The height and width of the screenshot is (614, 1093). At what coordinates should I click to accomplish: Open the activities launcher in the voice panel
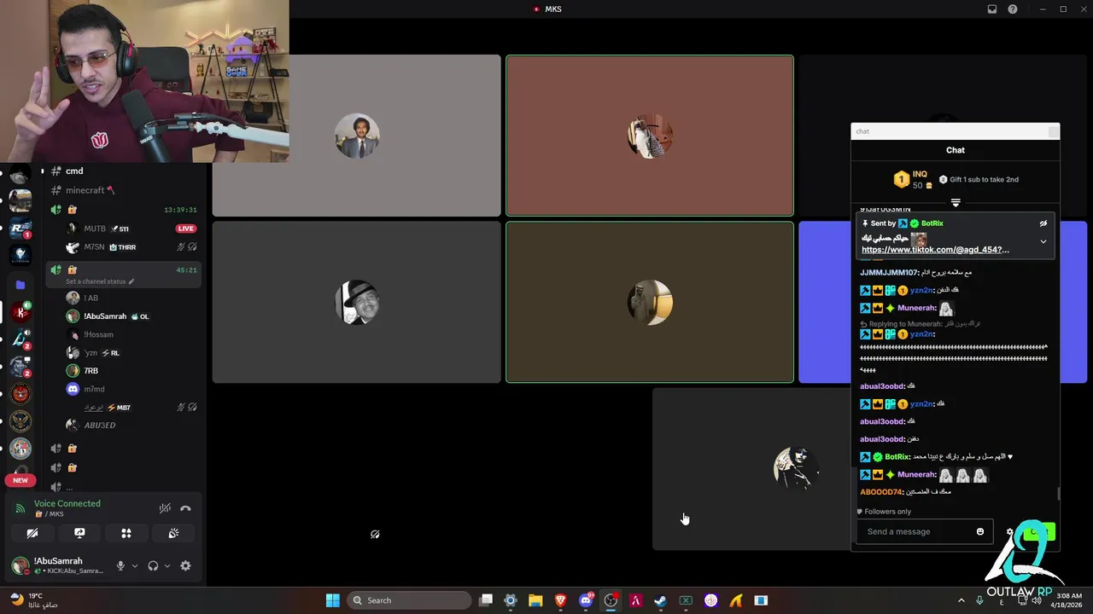(x=126, y=533)
